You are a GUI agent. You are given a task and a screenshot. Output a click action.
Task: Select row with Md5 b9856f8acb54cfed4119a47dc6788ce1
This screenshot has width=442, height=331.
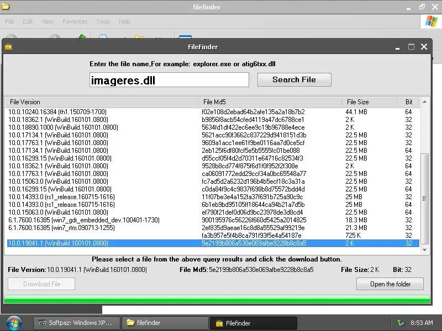213,120
